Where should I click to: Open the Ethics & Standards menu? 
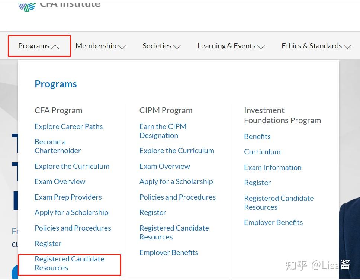pos(316,46)
